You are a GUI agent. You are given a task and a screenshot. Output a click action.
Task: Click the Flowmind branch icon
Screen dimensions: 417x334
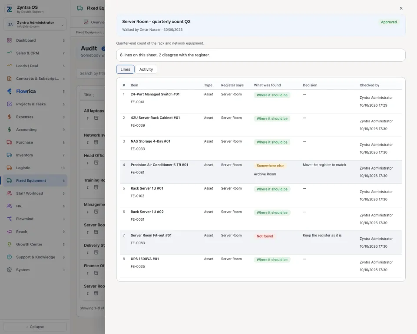9,219
